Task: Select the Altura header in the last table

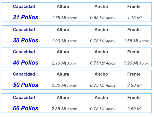Action: (x=63, y=98)
